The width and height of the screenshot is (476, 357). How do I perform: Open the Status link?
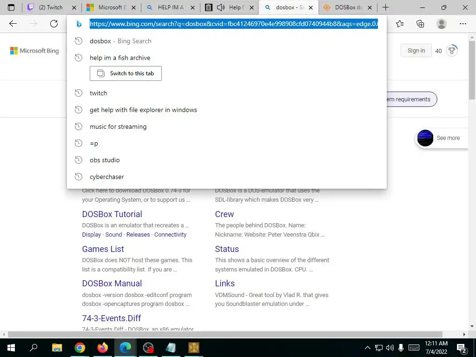click(227, 249)
